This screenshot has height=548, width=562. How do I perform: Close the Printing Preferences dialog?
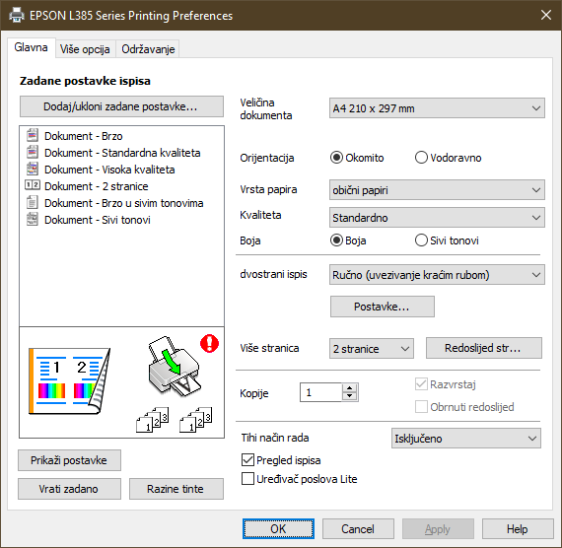tap(546, 15)
